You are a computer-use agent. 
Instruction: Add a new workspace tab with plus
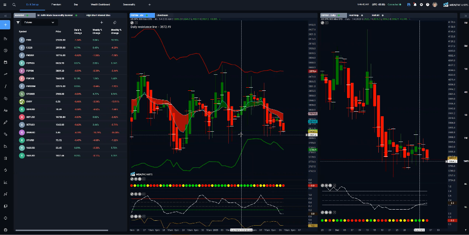pyautogui.click(x=150, y=5)
